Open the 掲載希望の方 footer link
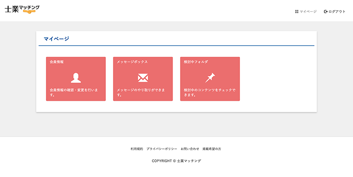The width and height of the screenshot is (353, 177). (212, 149)
